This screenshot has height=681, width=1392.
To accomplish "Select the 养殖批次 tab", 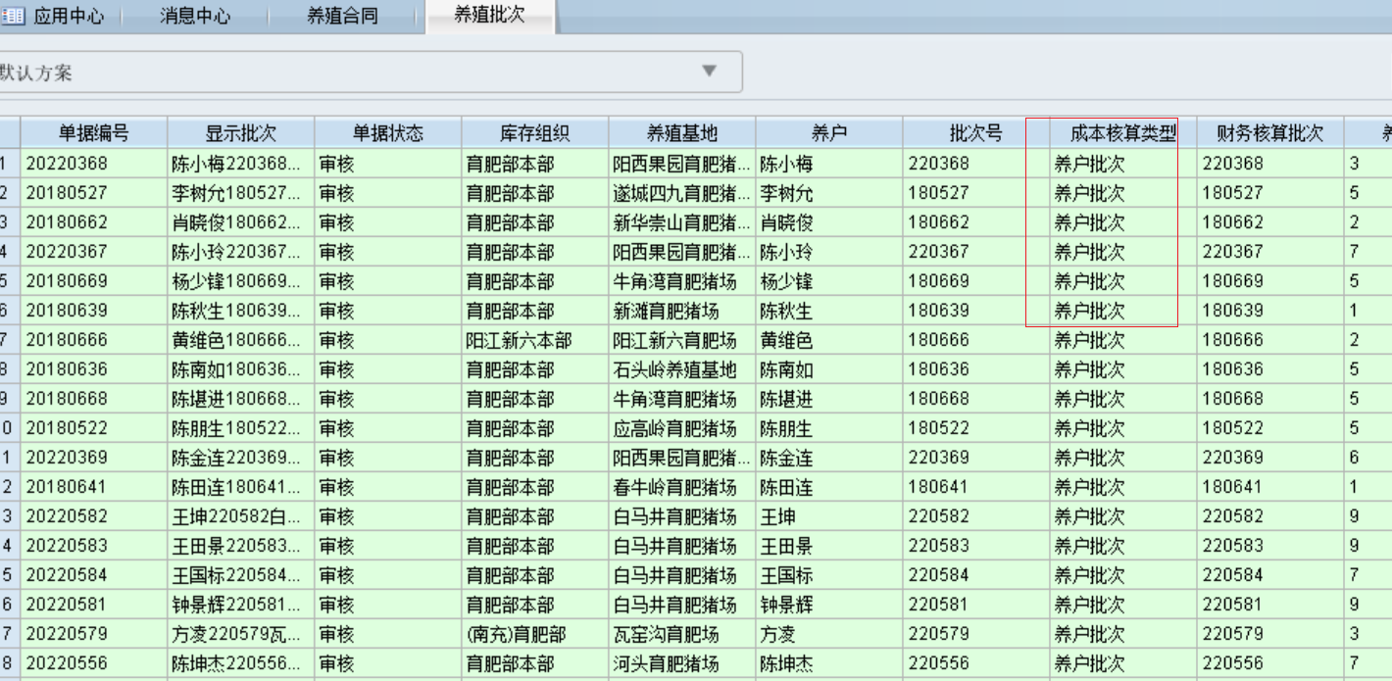I will click(489, 17).
